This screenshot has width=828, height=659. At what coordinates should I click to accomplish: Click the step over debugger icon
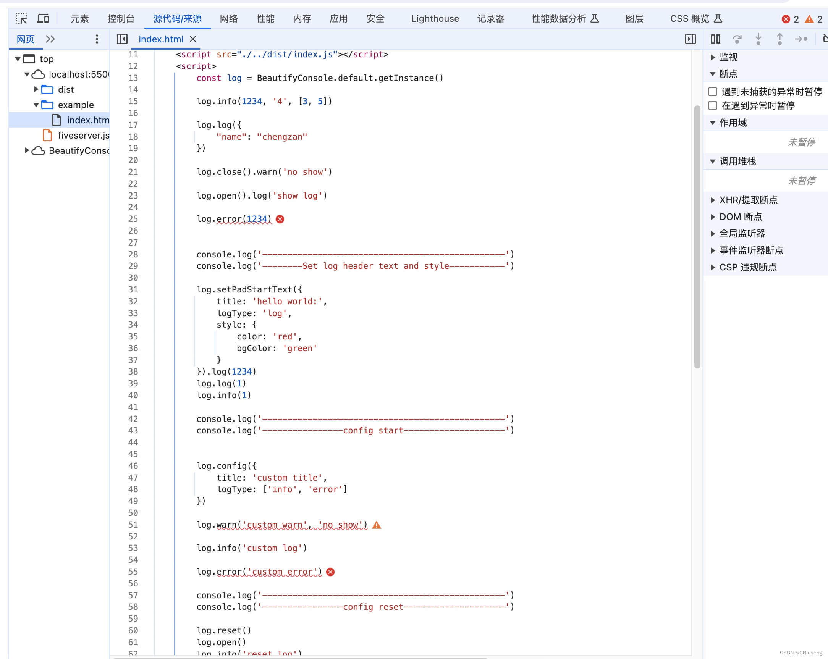click(x=737, y=39)
